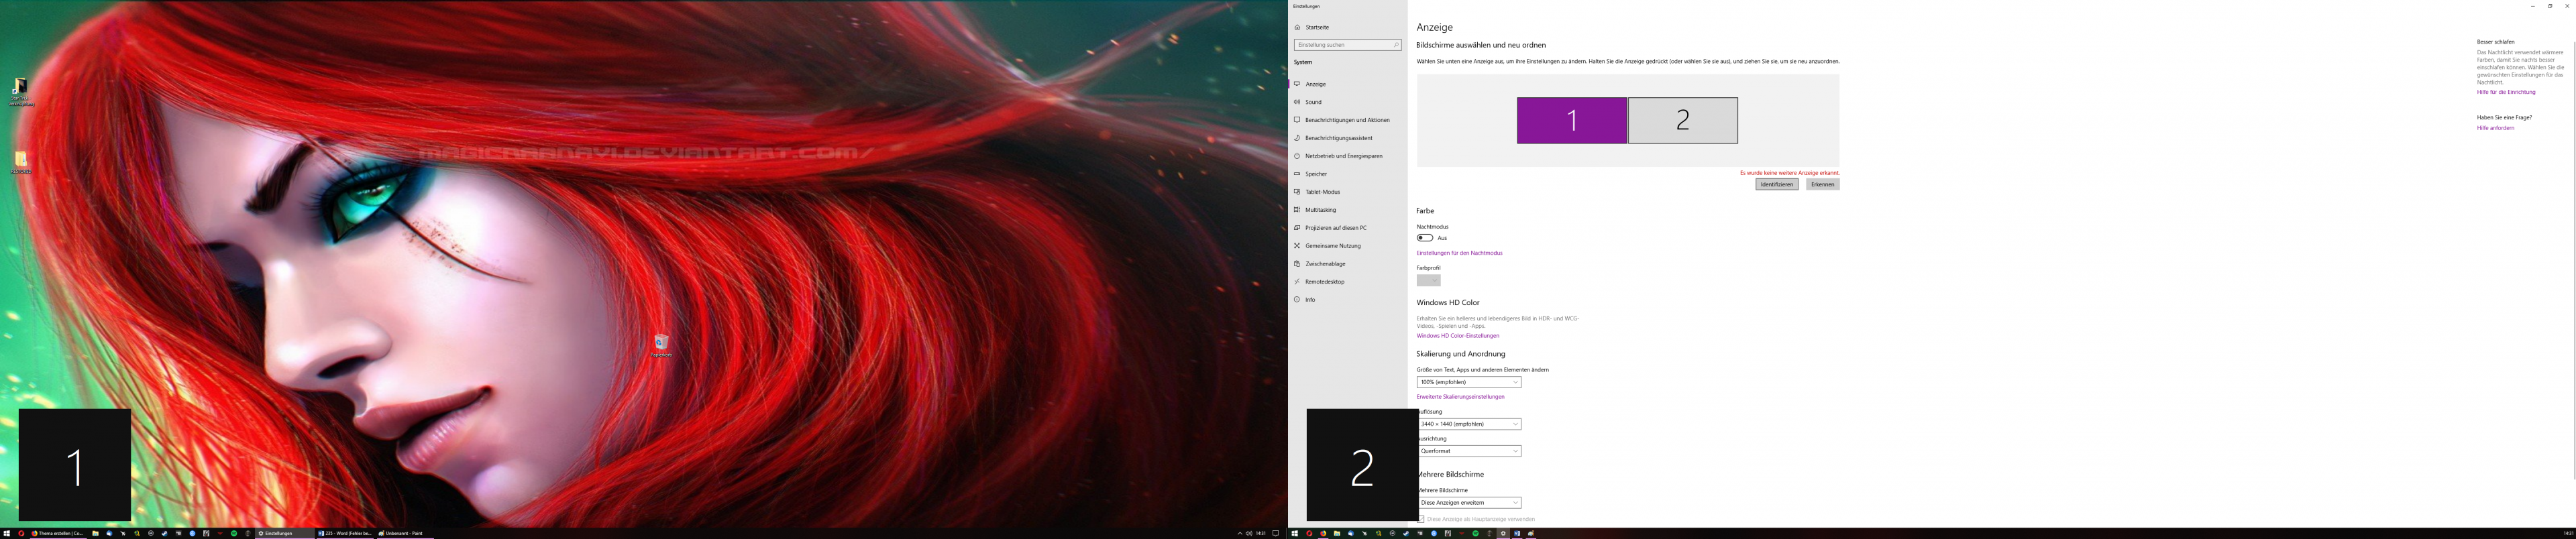Open Speicher storage settings
Image resolution: width=2576 pixels, height=539 pixels.
1347,174
